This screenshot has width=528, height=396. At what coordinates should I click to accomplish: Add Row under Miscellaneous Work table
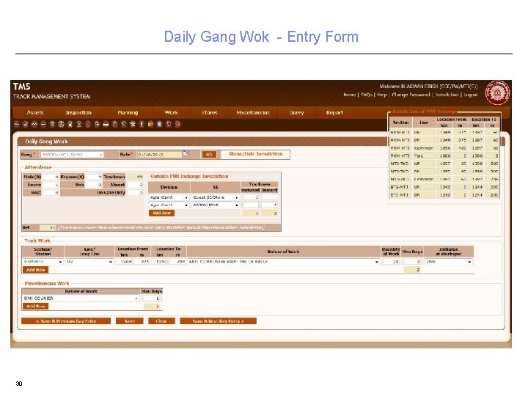tap(35, 306)
